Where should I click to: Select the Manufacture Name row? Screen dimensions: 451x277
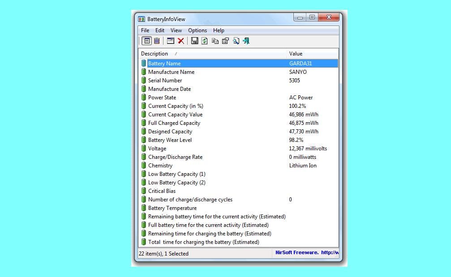[238, 72]
